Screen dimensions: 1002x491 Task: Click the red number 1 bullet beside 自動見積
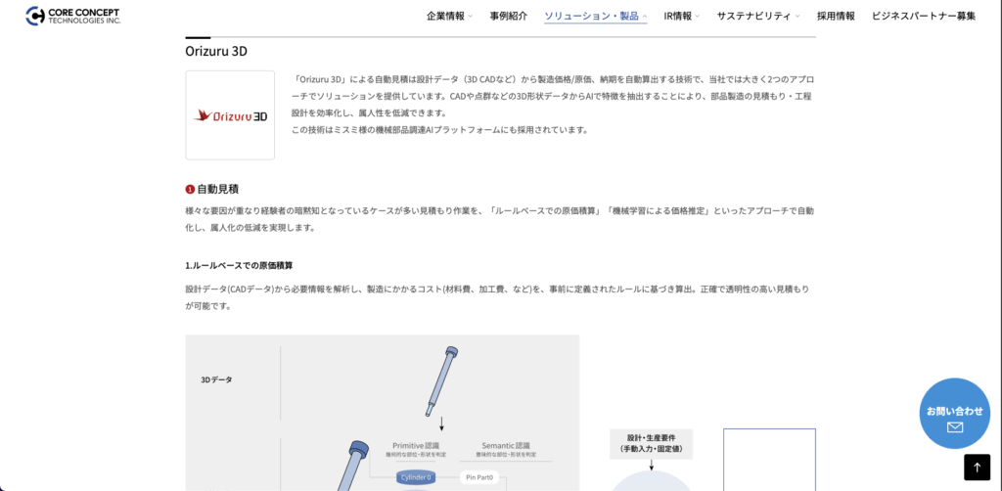click(190, 189)
